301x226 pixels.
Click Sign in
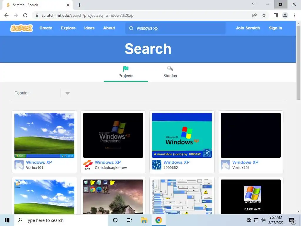[x=275, y=28]
